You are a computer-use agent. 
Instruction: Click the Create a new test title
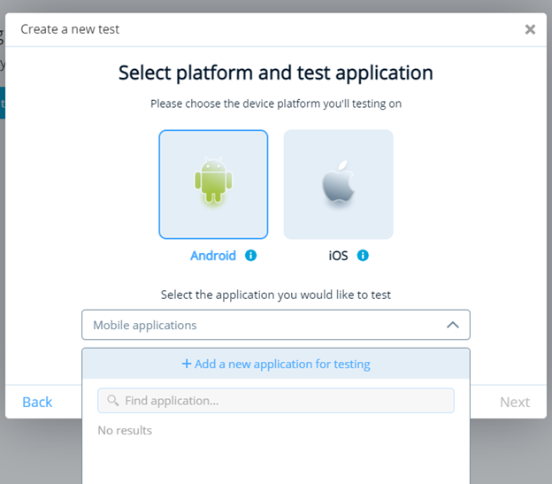(70, 29)
